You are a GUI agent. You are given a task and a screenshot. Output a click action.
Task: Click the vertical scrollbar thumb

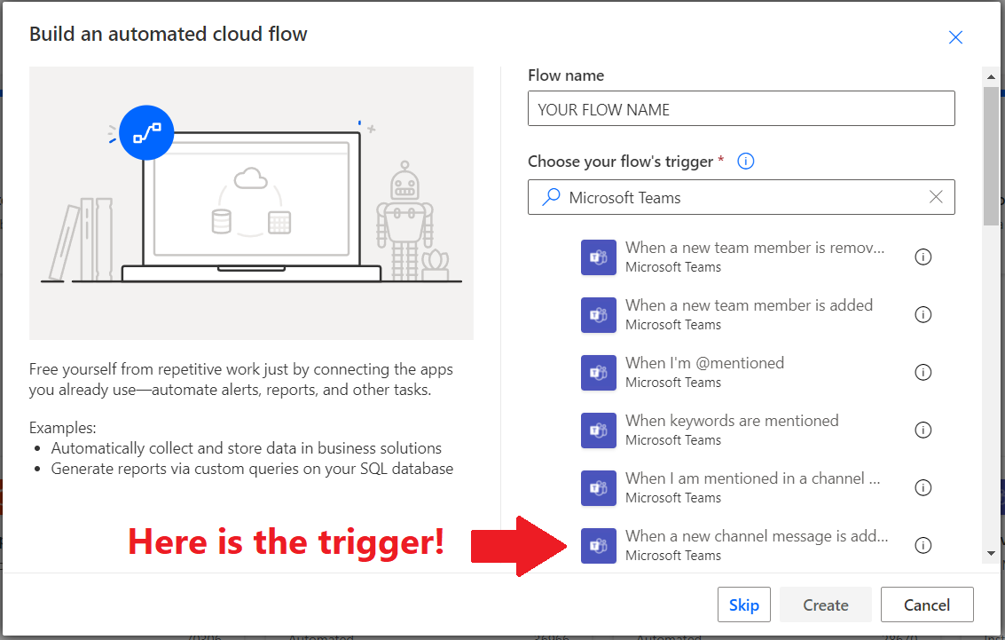[x=991, y=156]
